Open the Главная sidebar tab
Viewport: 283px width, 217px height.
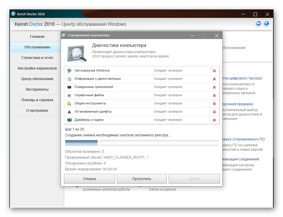[x=37, y=36]
